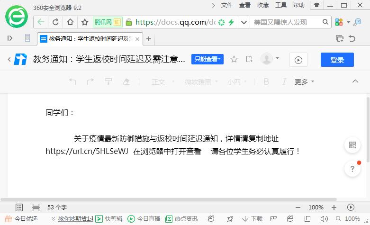
Task: Open the 小四 font size dropdown
Action: [x=237, y=82]
